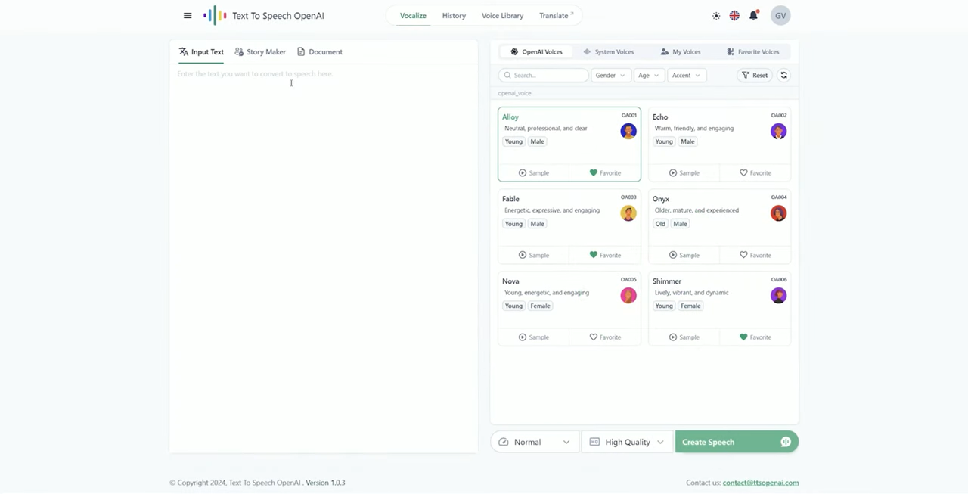Click the UK flag language icon
This screenshot has height=494, width=968.
[734, 15]
